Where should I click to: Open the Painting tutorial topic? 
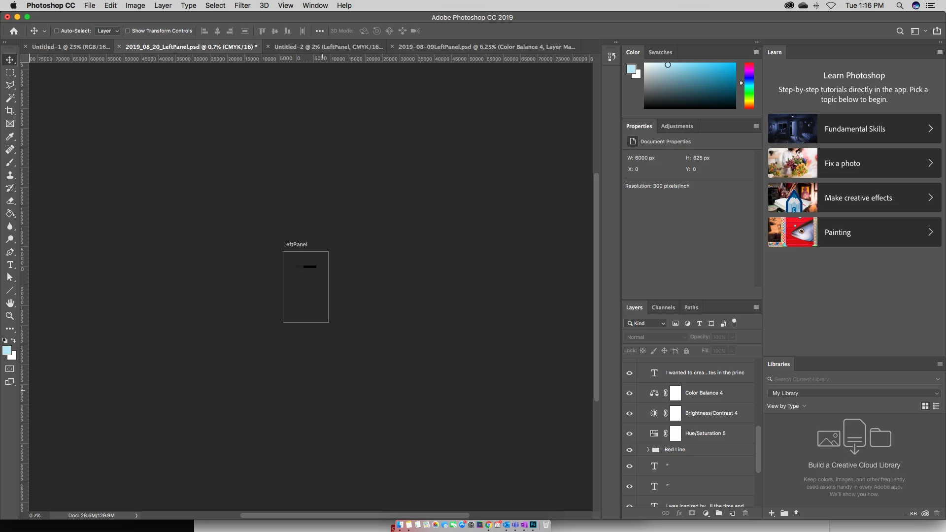click(x=854, y=233)
